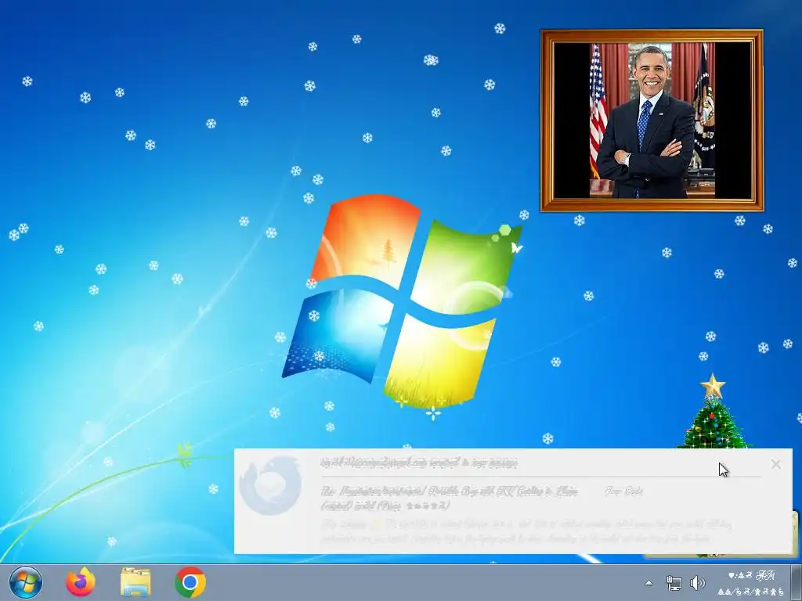Click the framed portrait picture gadget
Screen dimensions: 802x601
(x=652, y=121)
